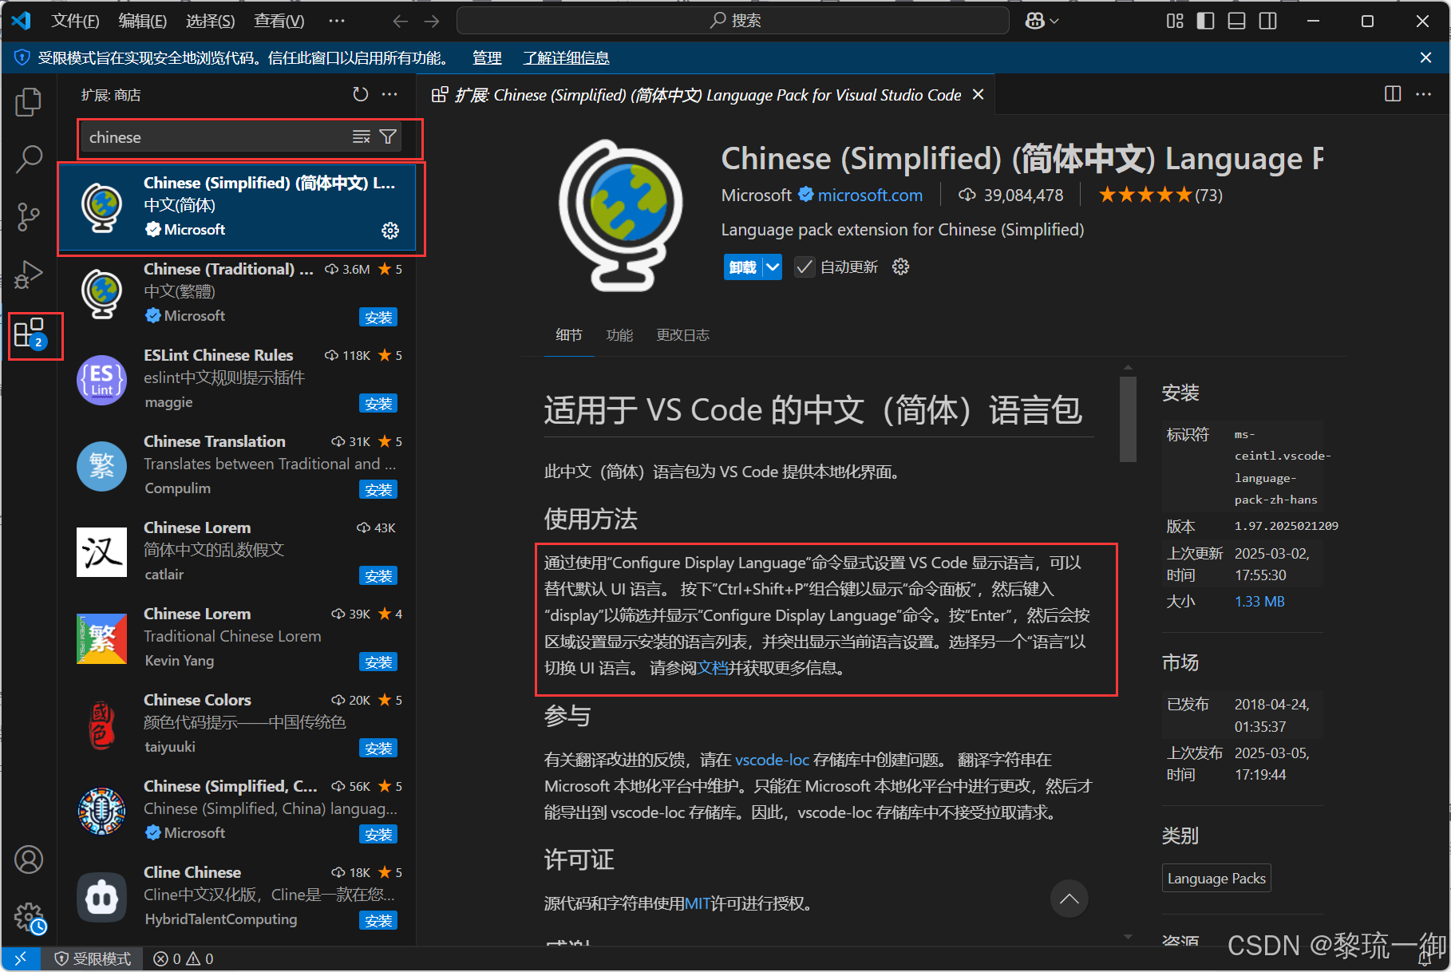Open Copilot icon in title bar

(1035, 22)
